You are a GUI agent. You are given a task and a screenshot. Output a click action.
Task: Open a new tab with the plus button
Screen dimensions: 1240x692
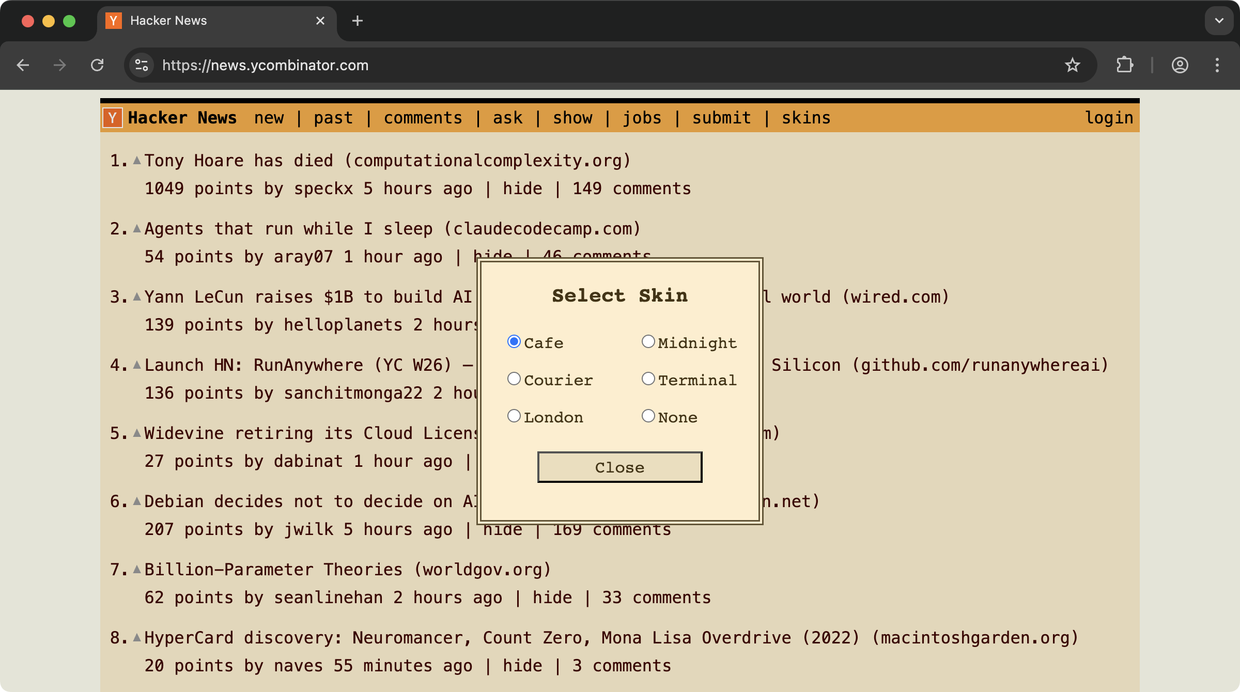(357, 21)
